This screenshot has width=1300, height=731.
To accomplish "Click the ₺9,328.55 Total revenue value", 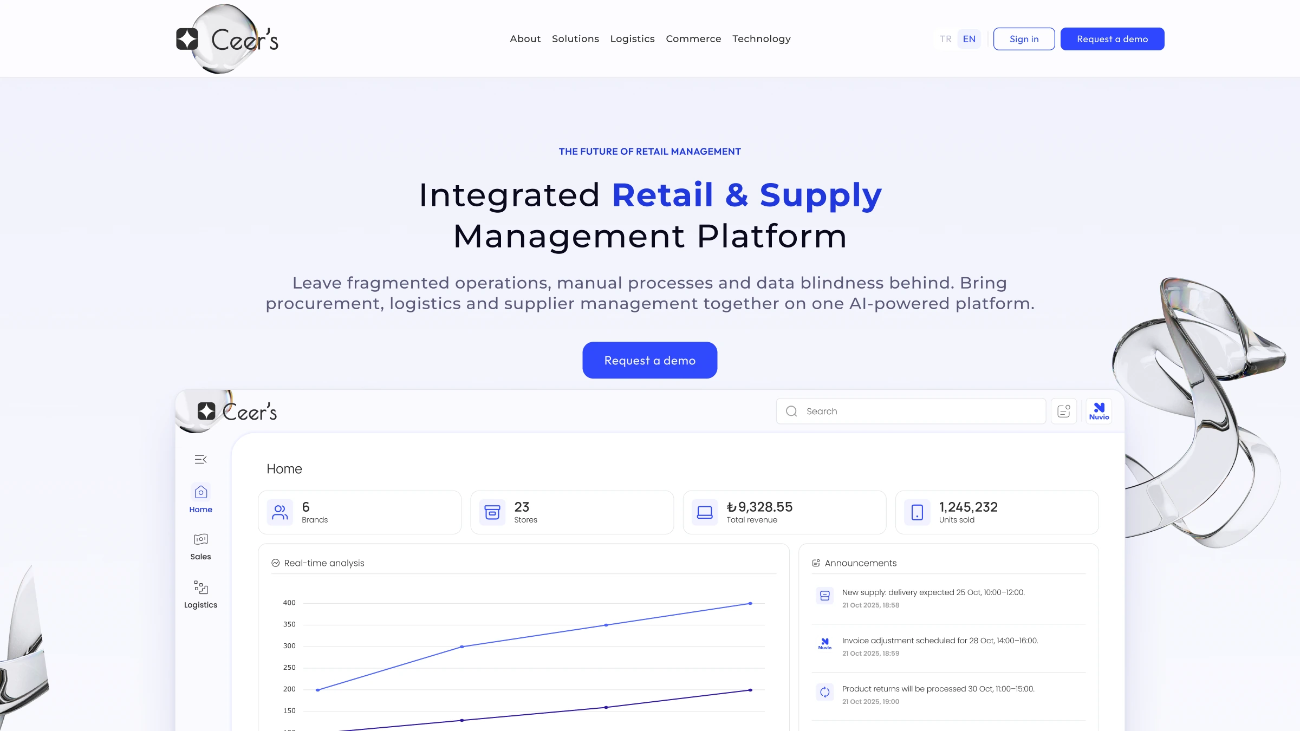I will pos(759,507).
